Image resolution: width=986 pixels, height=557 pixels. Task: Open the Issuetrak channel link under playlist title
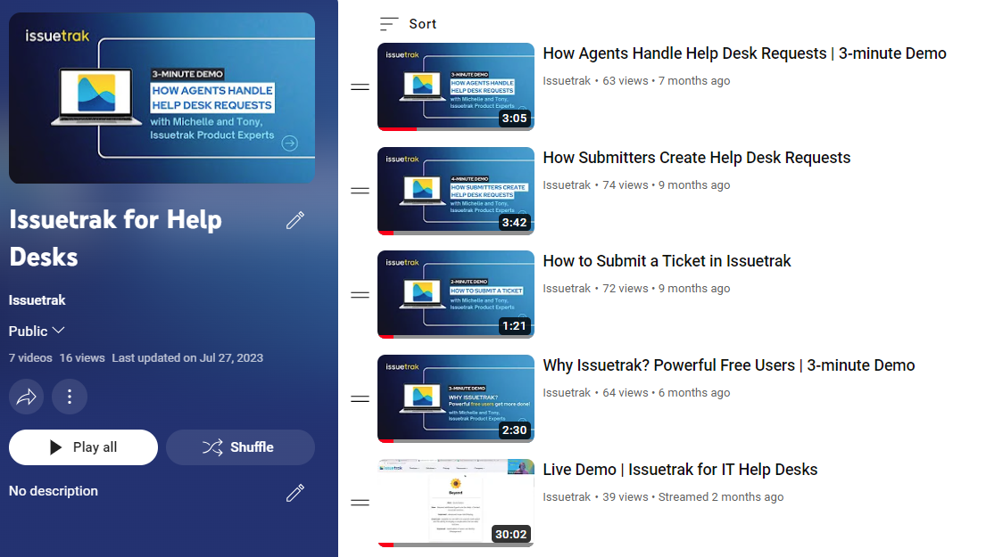37,300
